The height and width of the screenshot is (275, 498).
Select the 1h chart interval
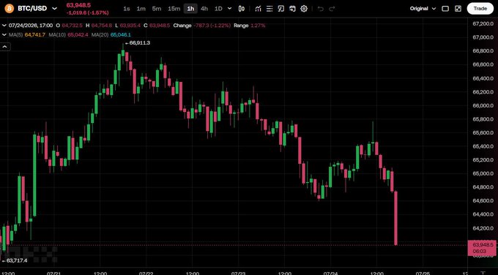pos(190,9)
